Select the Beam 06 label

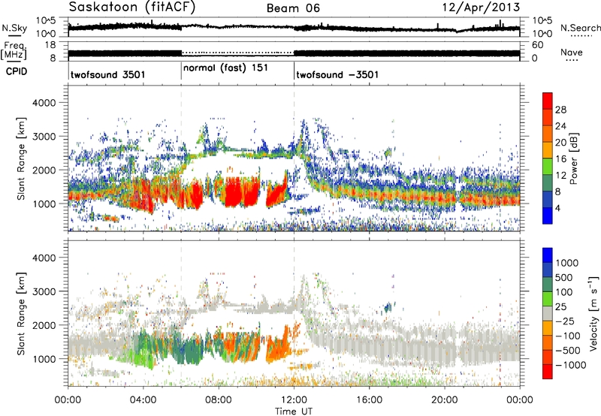293,8
